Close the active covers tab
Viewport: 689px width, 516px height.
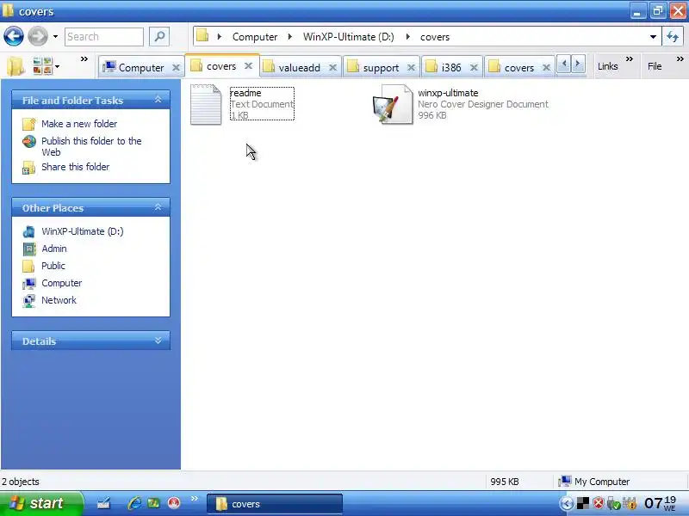[x=248, y=66]
